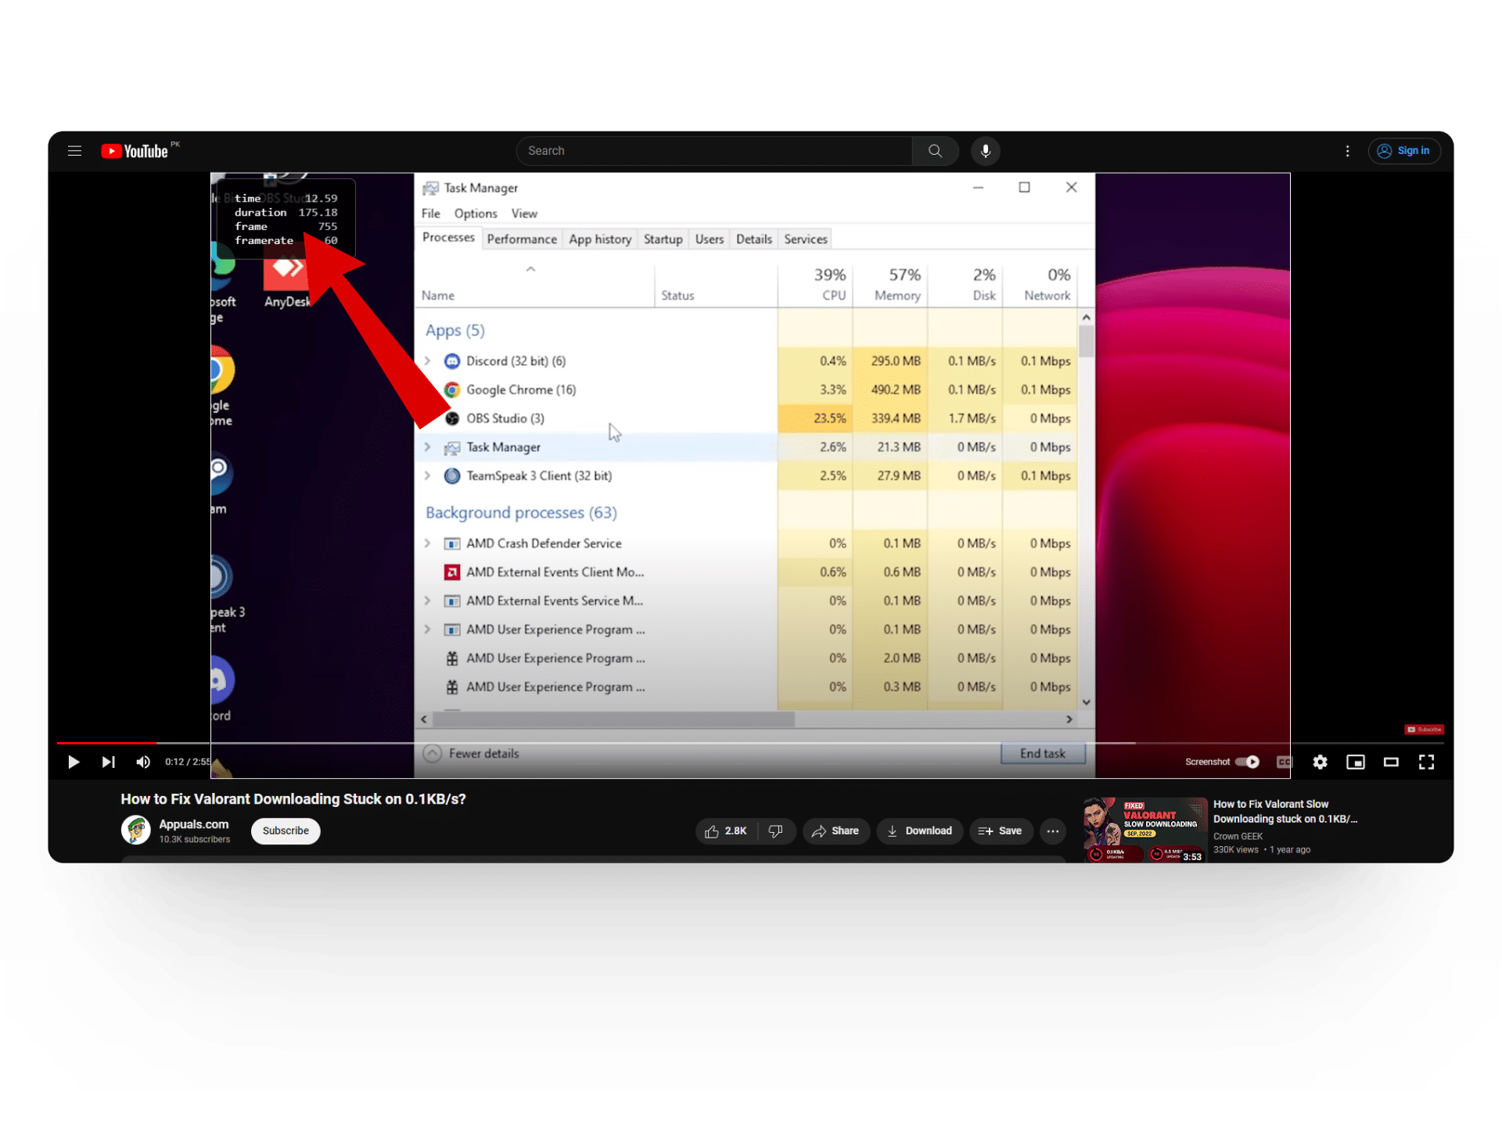The height and width of the screenshot is (1126, 1502).
Task: Mute the video volume
Action: (143, 762)
